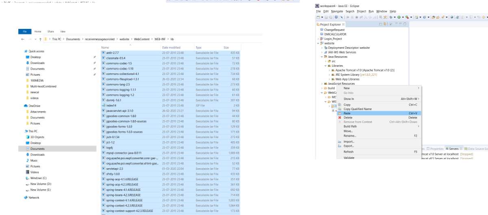488x215 pixels.
Task: Open recent locations dropdown in File Explorer
Action: pos(35,39)
